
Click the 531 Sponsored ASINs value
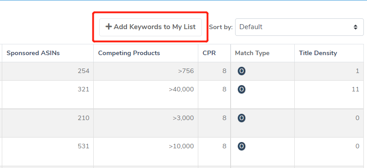point(83,146)
